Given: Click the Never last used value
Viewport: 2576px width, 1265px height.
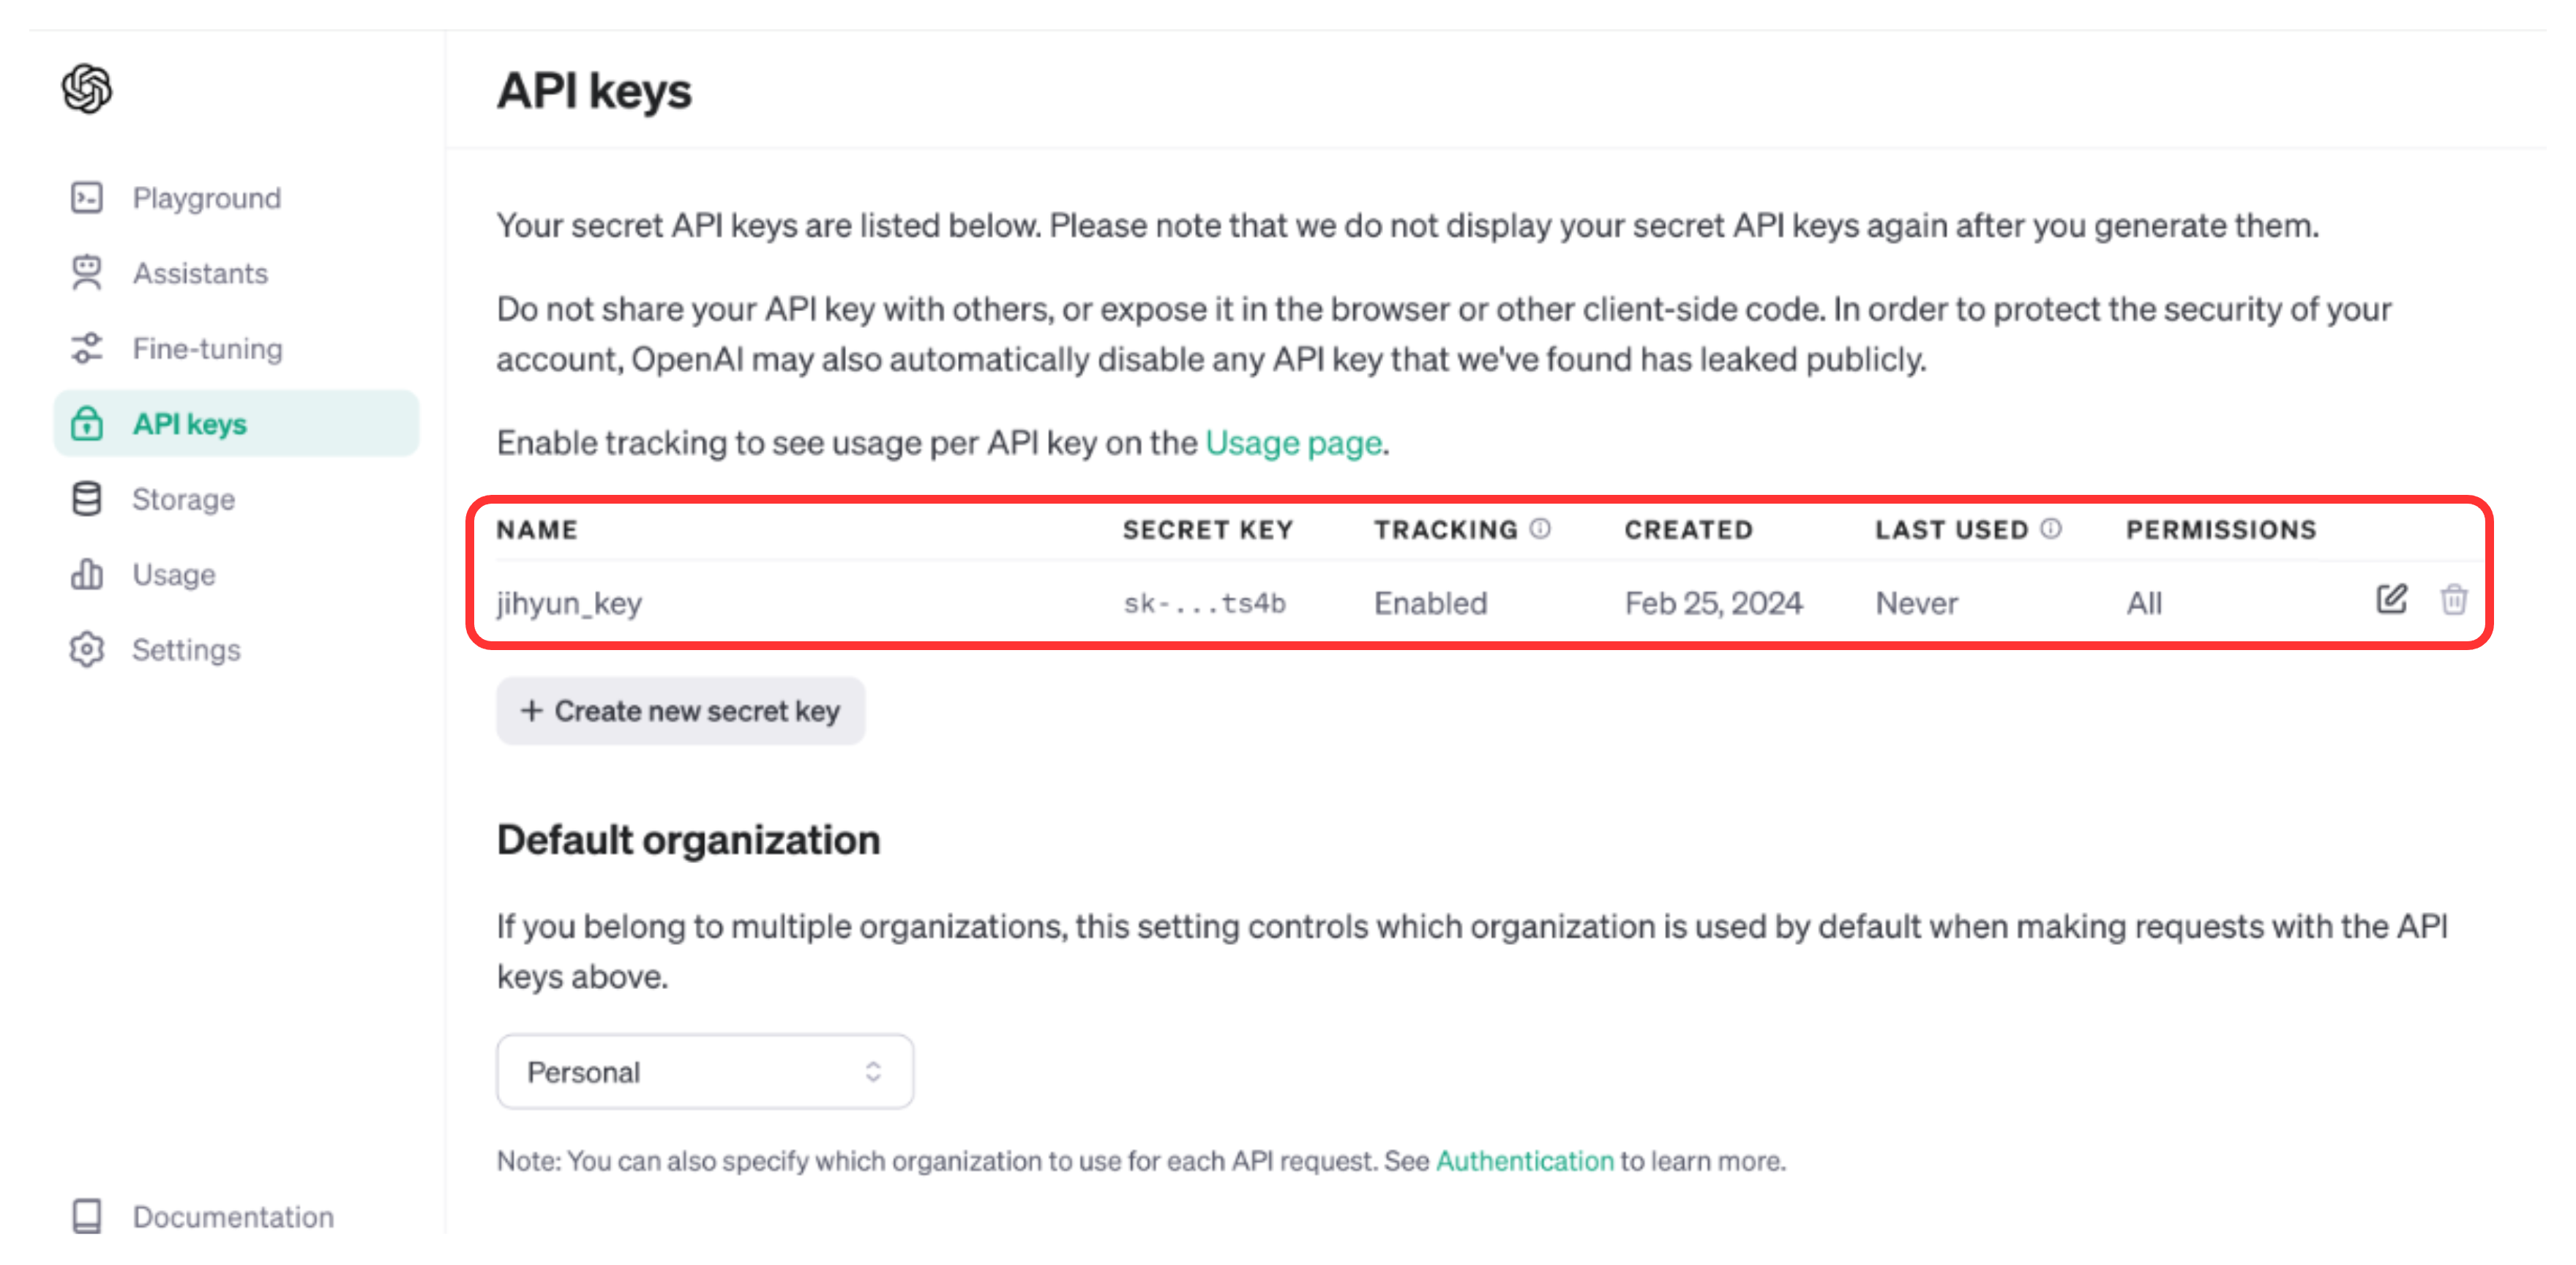Looking at the screenshot, I should pyautogui.click(x=1916, y=603).
